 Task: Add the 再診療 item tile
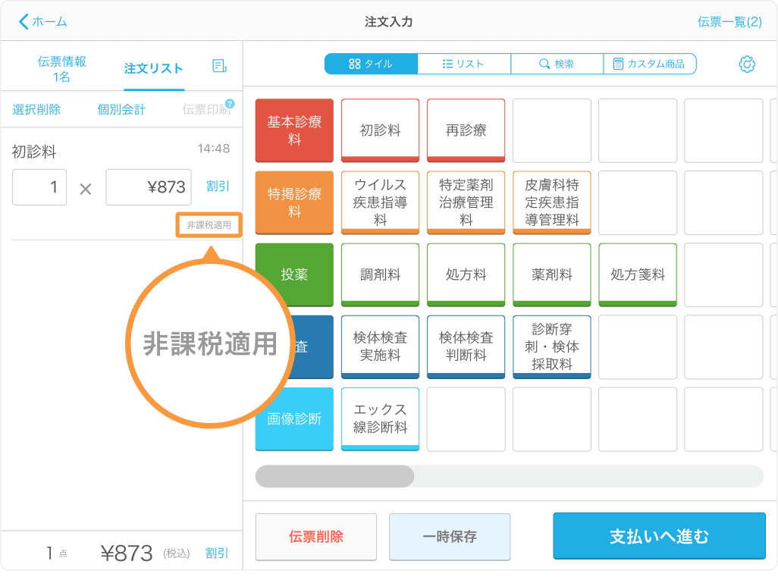466,130
